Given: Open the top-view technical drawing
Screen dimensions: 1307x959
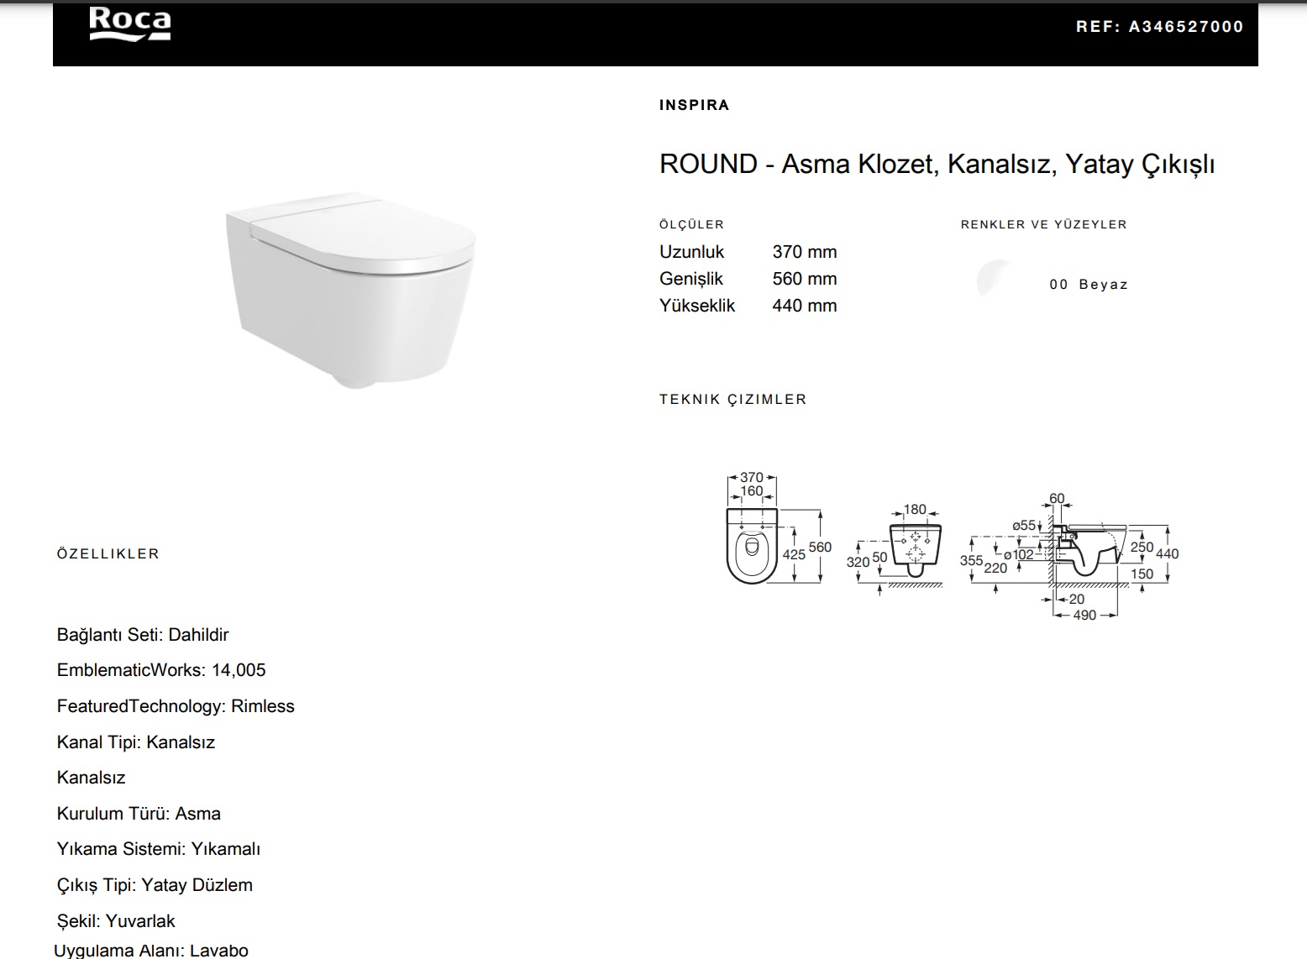Looking at the screenshot, I should coord(778,528).
